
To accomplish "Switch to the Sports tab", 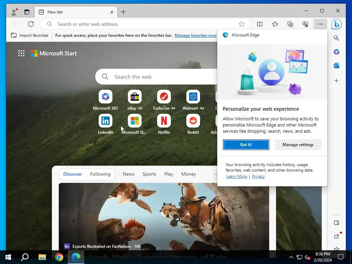I will 149,174.
